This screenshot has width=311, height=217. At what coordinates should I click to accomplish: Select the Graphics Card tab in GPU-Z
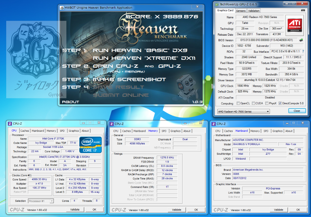(x=225, y=10)
